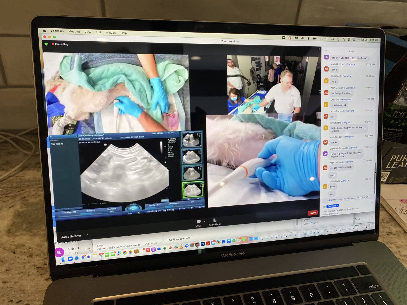Mute sound via the menu bar speaker icon
407x305 pixels.
click(x=303, y=39)
